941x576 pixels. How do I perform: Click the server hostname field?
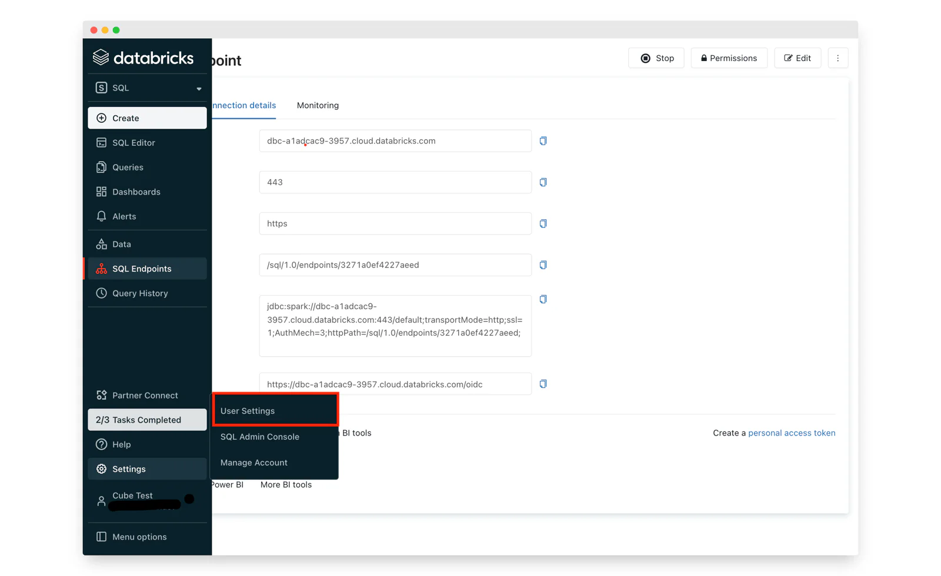tap(395, 141)
